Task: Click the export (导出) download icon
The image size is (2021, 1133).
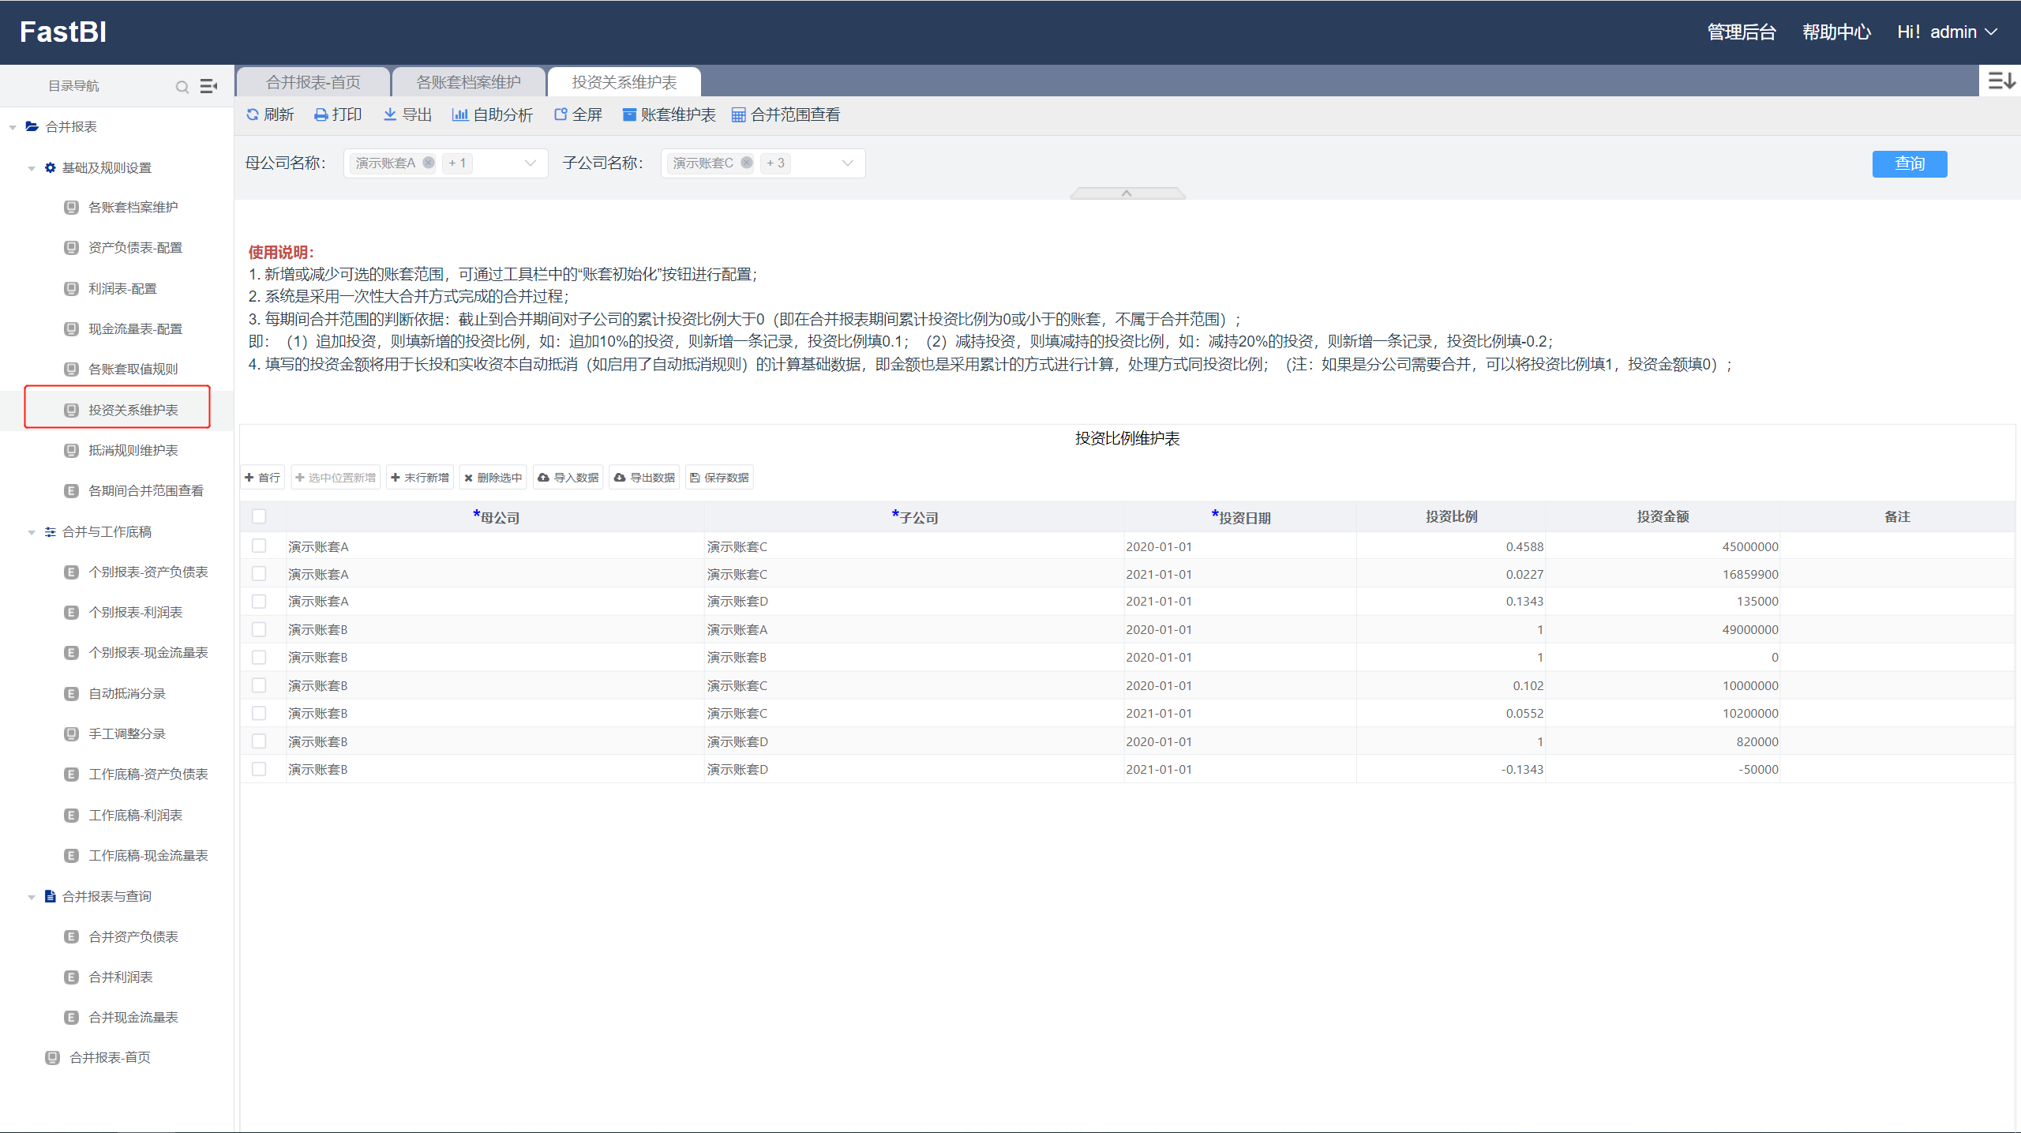Action: [x=390, y=114]
